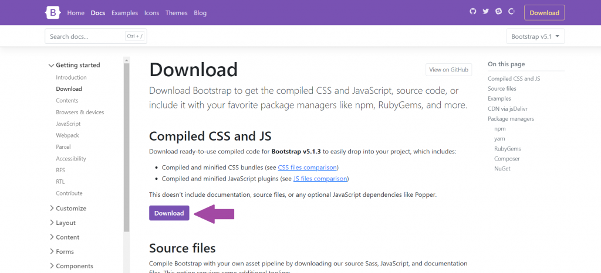The width and height of the screenshot is (601, 273).
Task: Open Browsers & devices in sidebar
Action: click(x=80, y=112)
